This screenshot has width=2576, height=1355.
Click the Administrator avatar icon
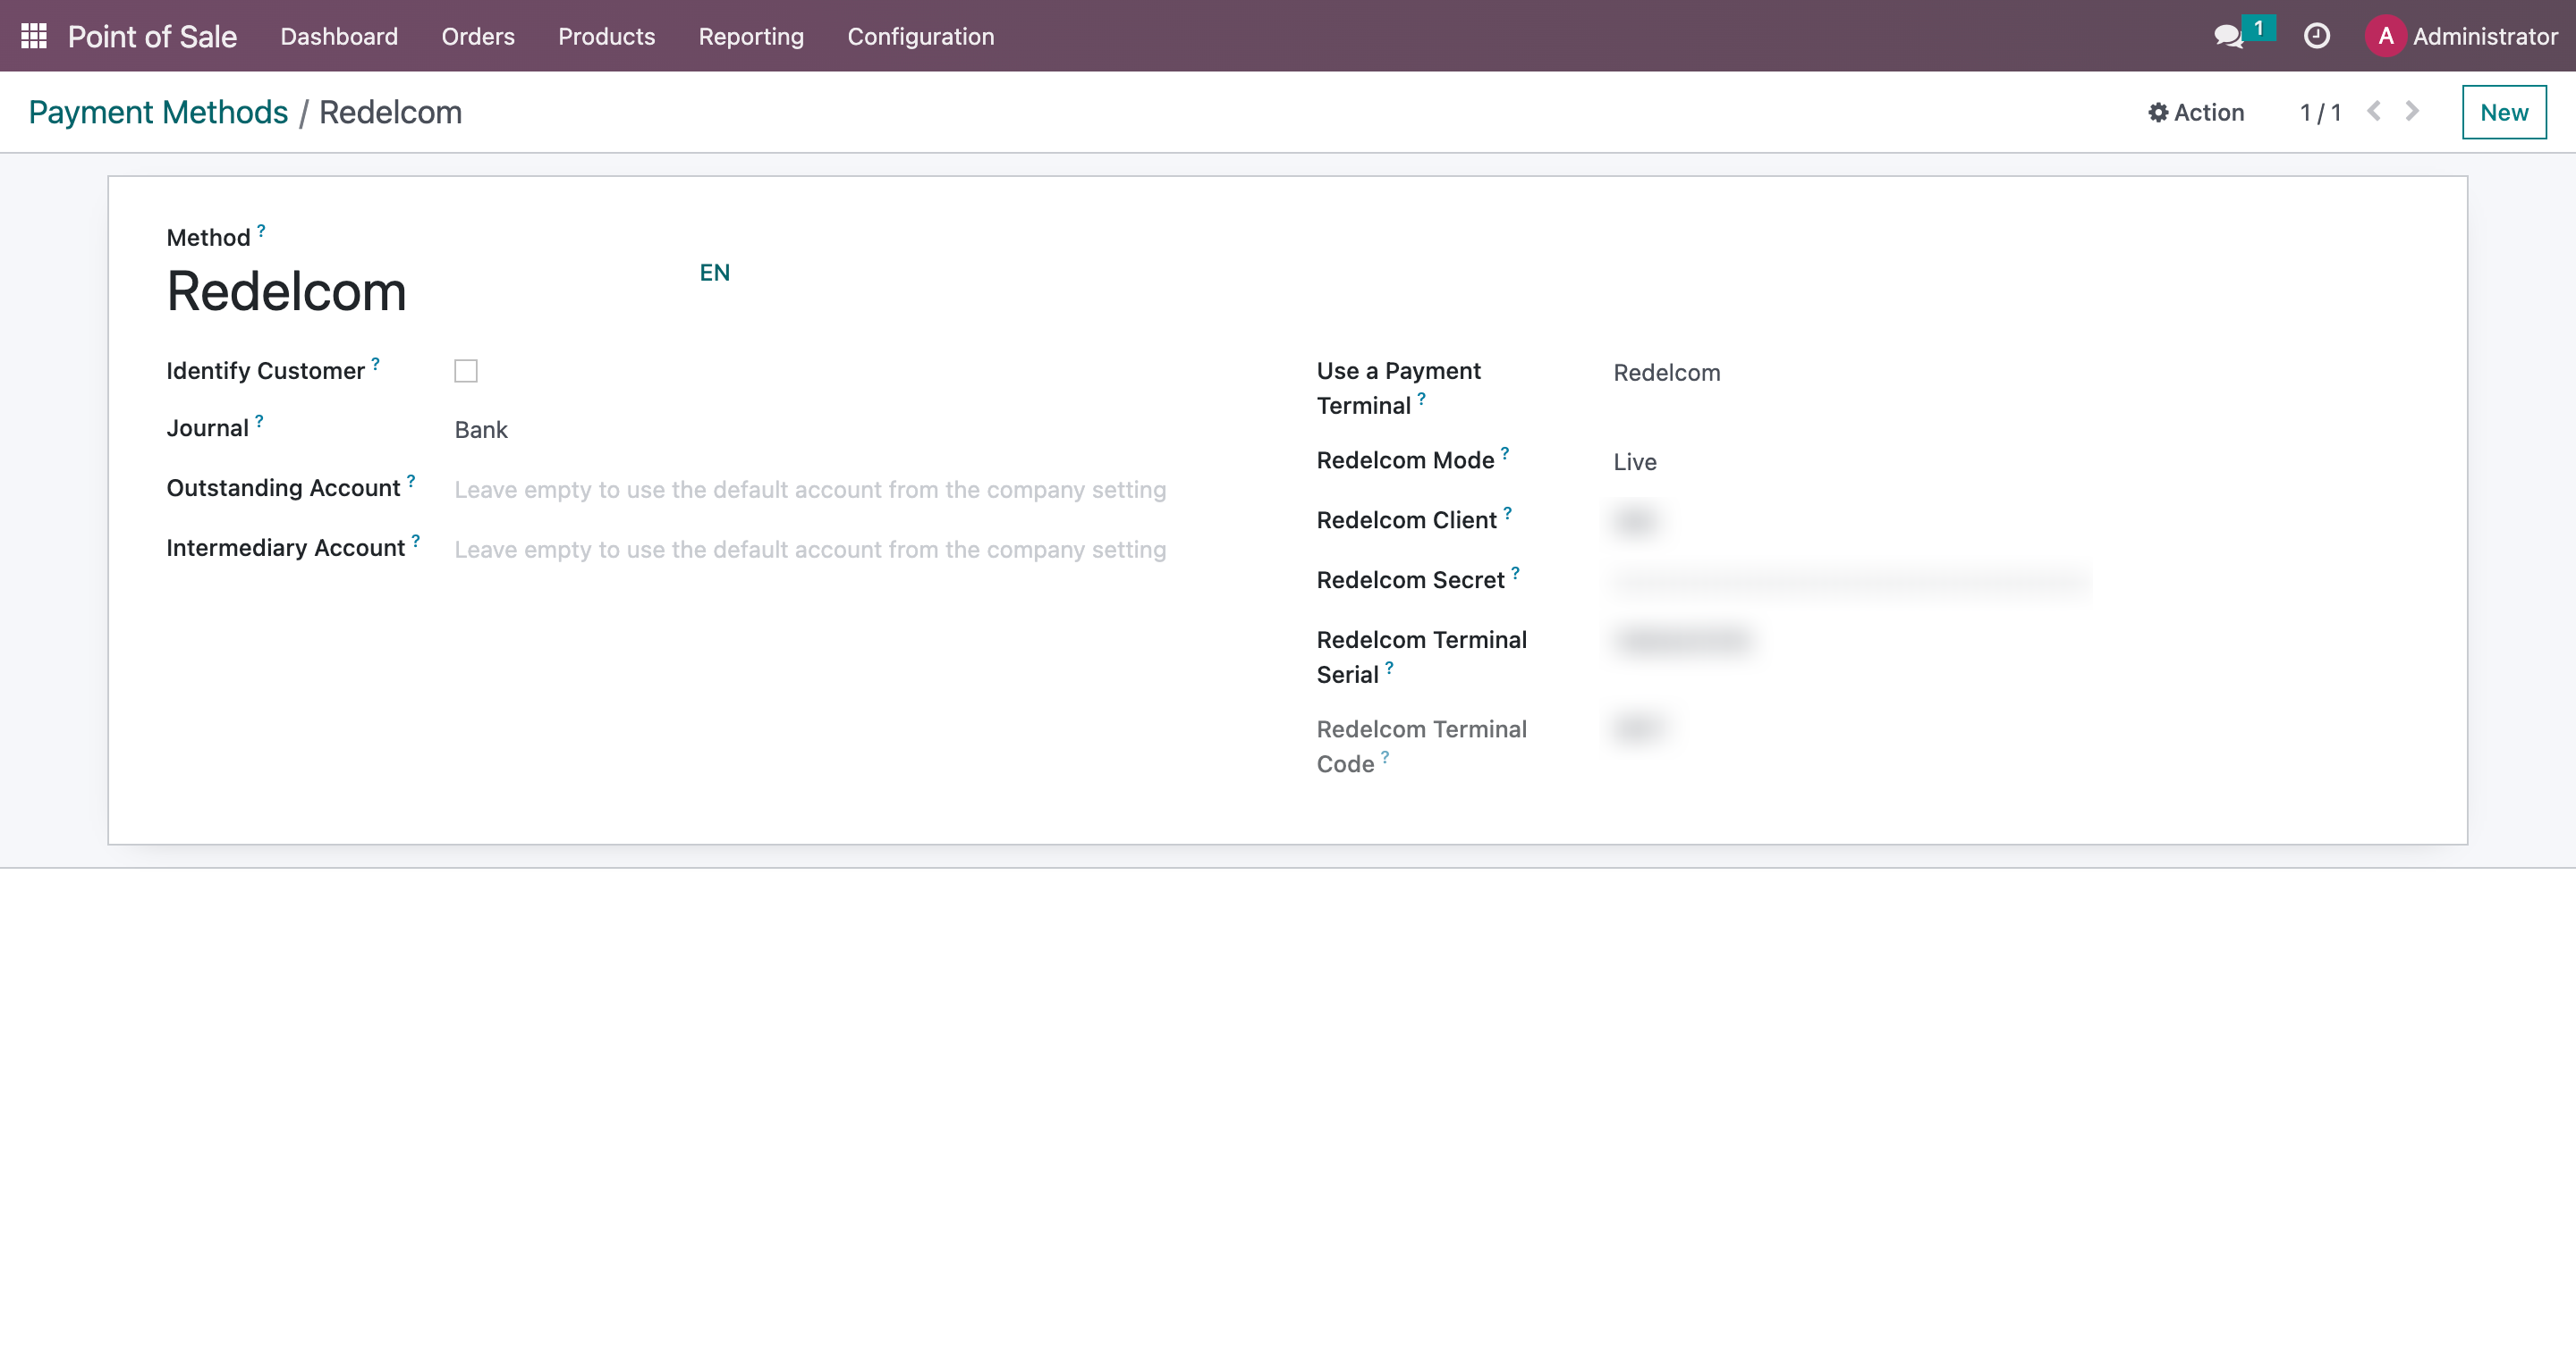[2385, 36]
